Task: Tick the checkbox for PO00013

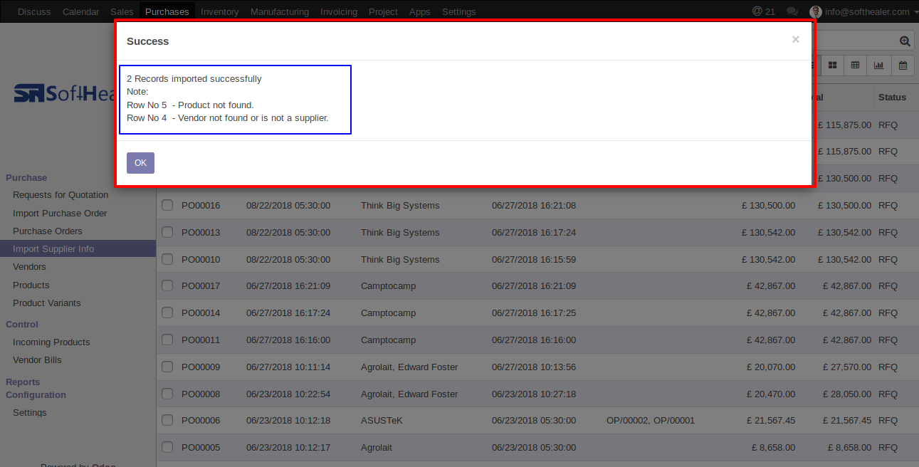Action: click(167, 232)
